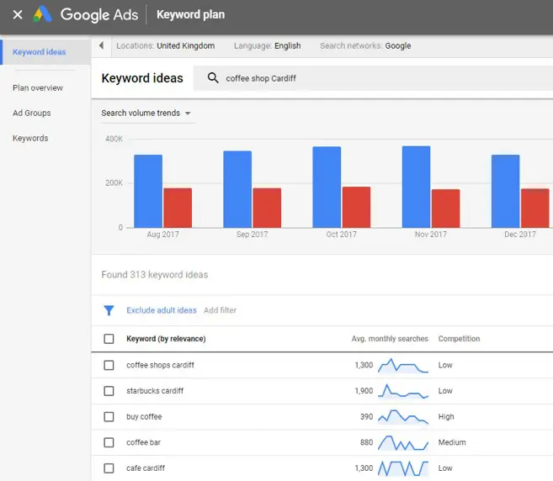Screen dimensions: 553x481
Task: Go to Ad Groups section
Action: (x=32, y=114)
